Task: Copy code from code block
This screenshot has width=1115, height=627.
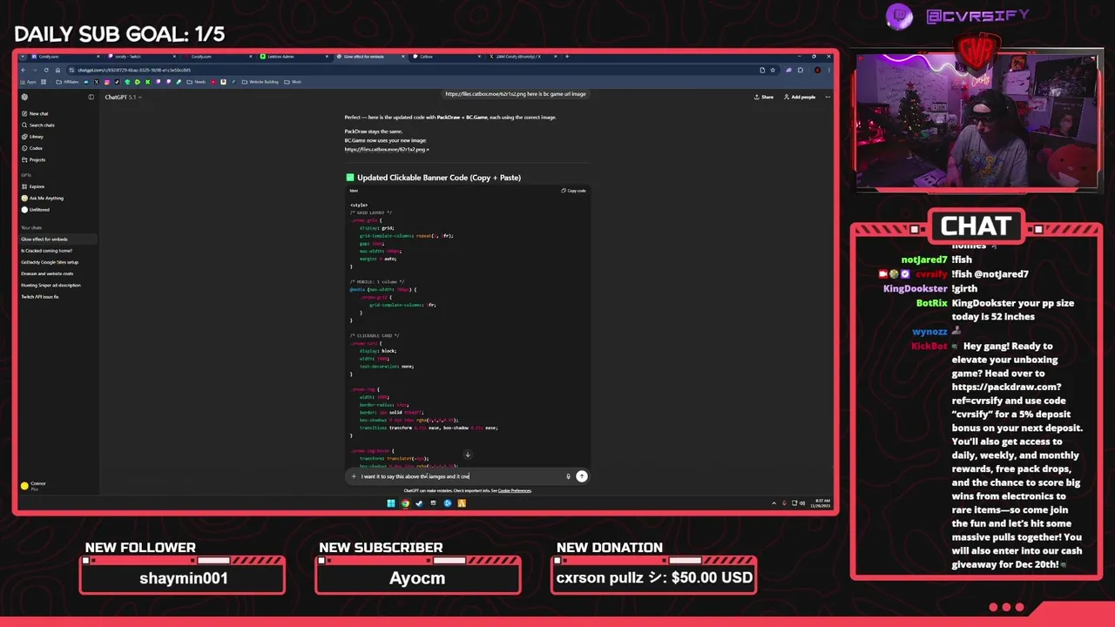Action: click(573, 191)
